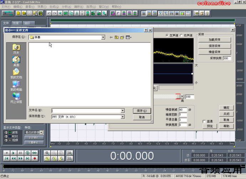Toggle the 直通 bypass checkbox
The height and width of the screenshot is (179, 246).
204,121
